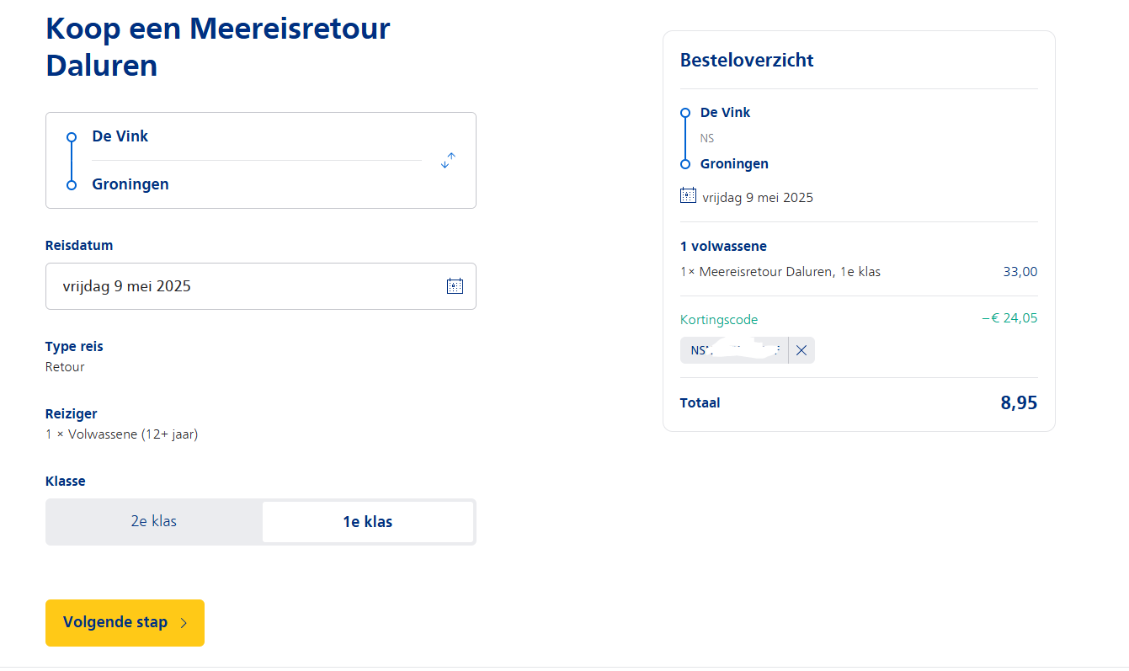Open the Reisdatum date field

click(261, 286)
